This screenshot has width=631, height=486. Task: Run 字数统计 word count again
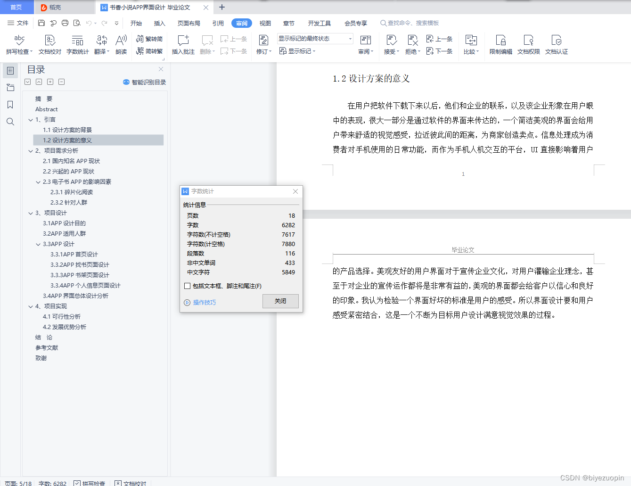coord(77,44)
